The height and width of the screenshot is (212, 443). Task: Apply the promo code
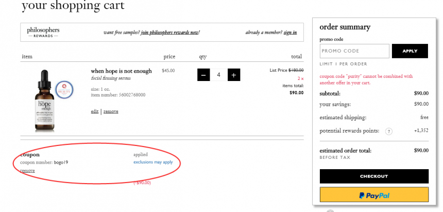click(x=410, y=51)
